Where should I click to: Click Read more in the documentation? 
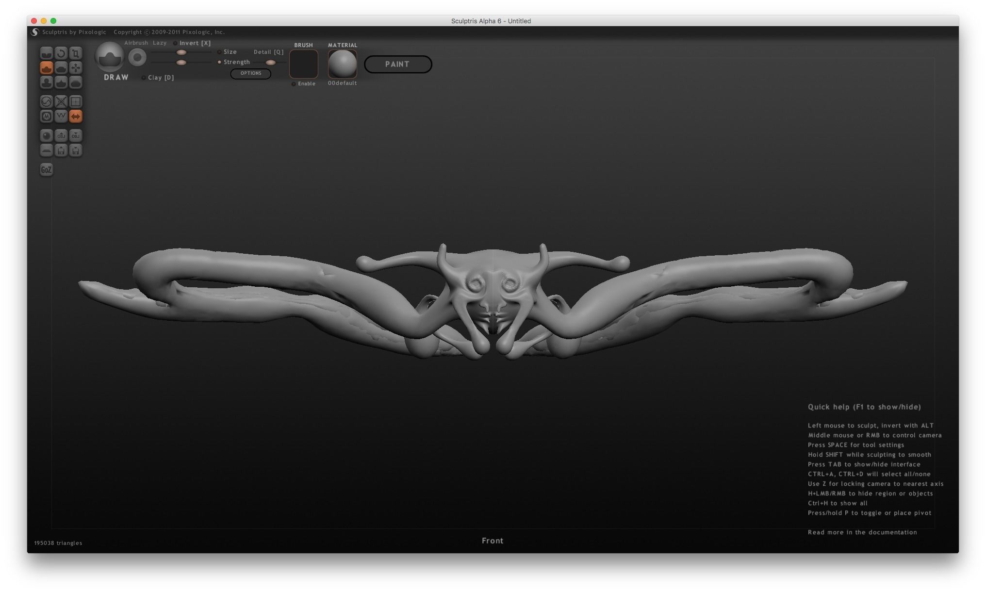pyautogui.click(x=862, y=532)
